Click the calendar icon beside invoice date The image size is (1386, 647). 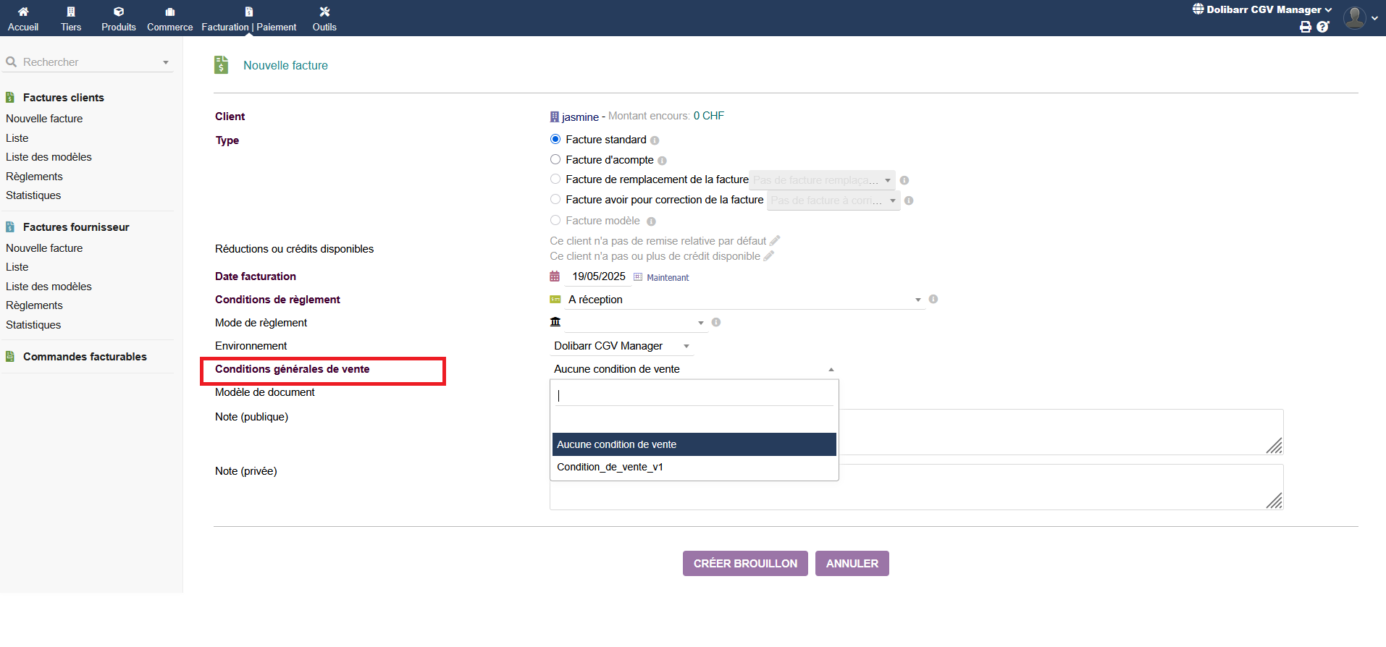pyautogui.click(x=555, y=276)
